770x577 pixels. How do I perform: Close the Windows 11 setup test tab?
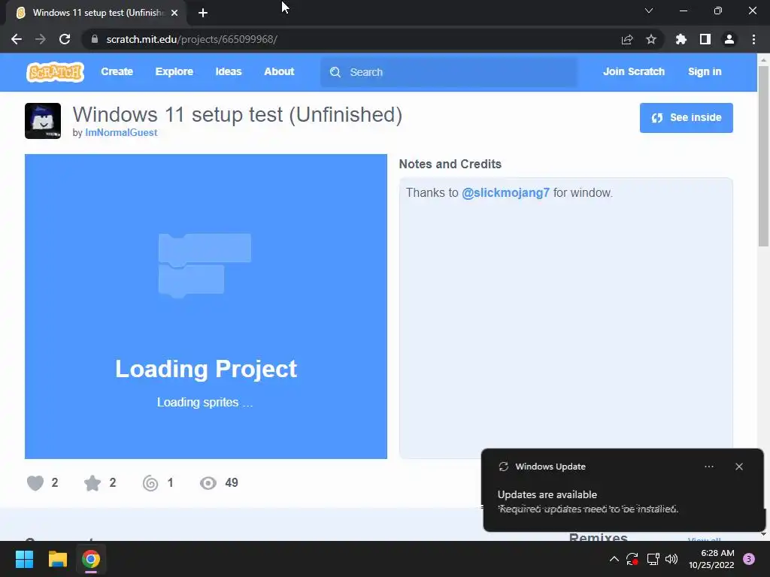coord(174,13)
